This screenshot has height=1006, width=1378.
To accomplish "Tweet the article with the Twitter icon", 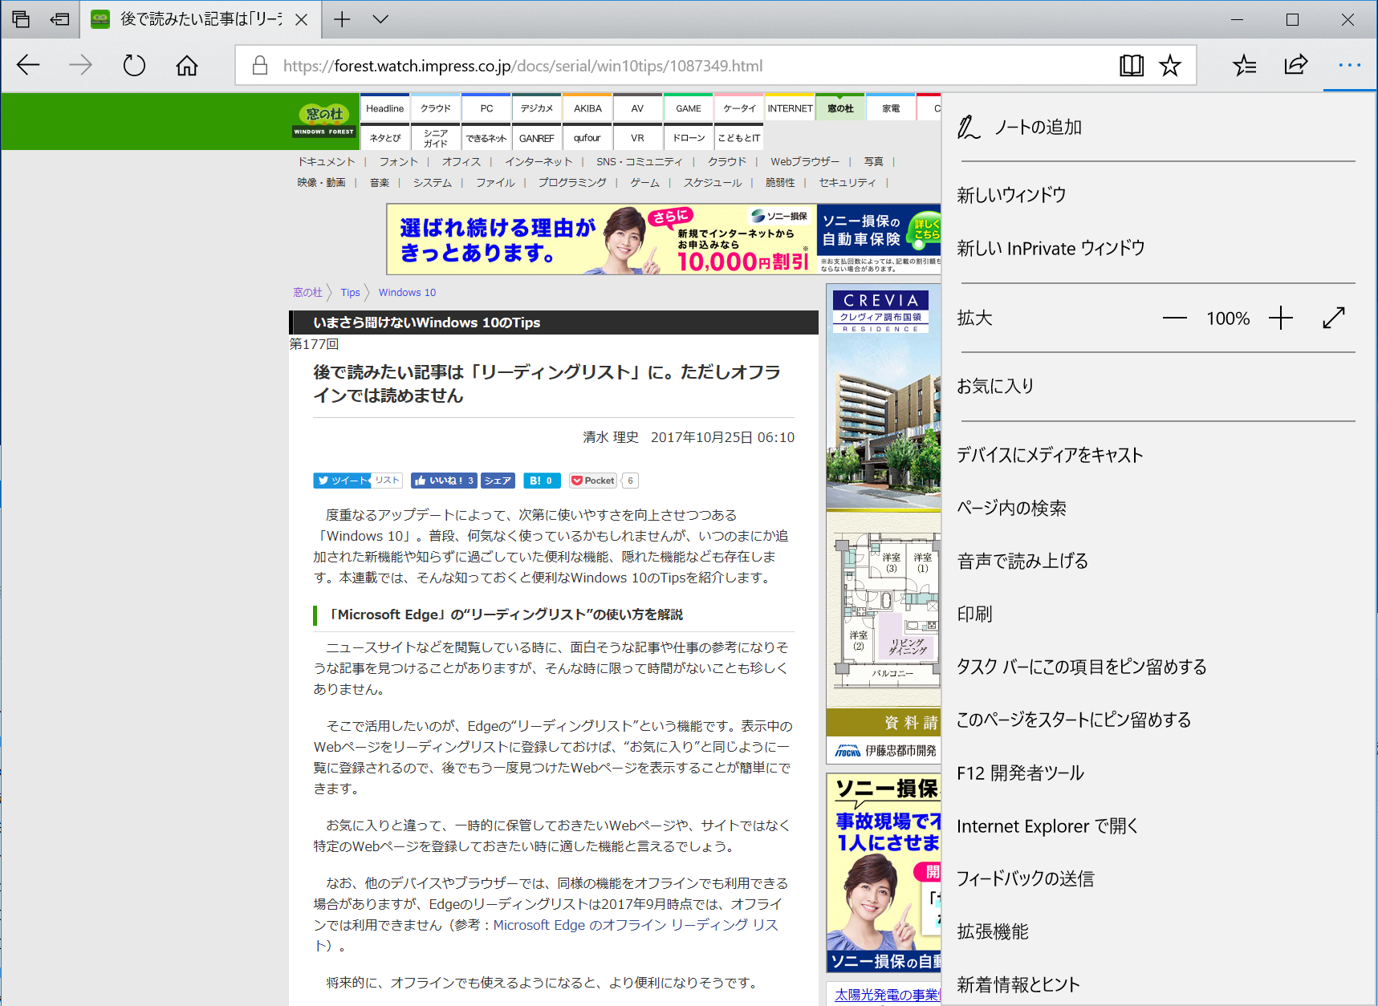I will 343,480.
